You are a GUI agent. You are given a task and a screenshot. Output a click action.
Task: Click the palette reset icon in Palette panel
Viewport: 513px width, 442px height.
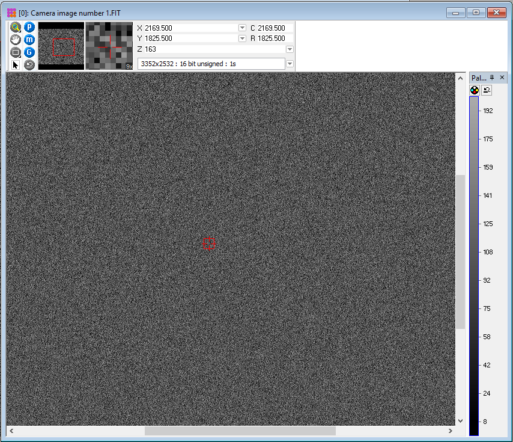click(x=487, y=89)
